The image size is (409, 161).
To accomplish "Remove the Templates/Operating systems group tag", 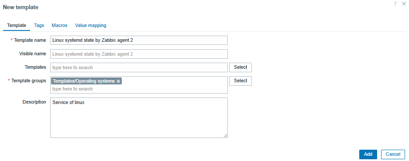I will click(x=118, y=81).
